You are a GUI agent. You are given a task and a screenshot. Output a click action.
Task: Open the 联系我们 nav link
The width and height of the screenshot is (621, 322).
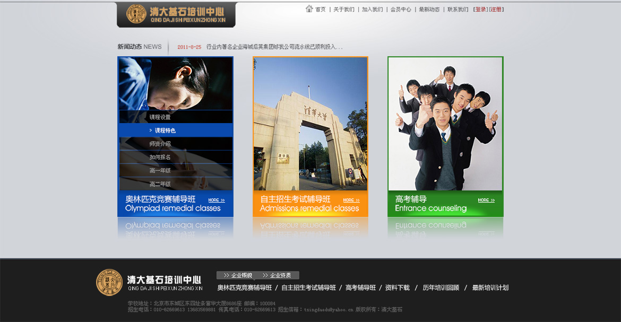click(x=458, y=10)
